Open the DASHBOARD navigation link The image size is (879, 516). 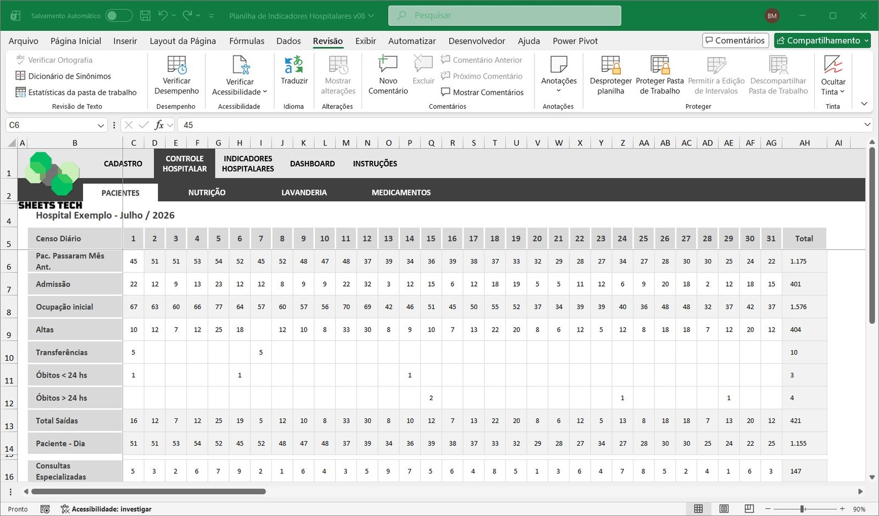[x=312, y=164]
